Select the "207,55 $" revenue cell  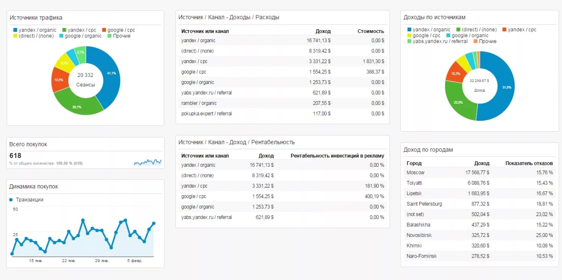click(322, 103)
